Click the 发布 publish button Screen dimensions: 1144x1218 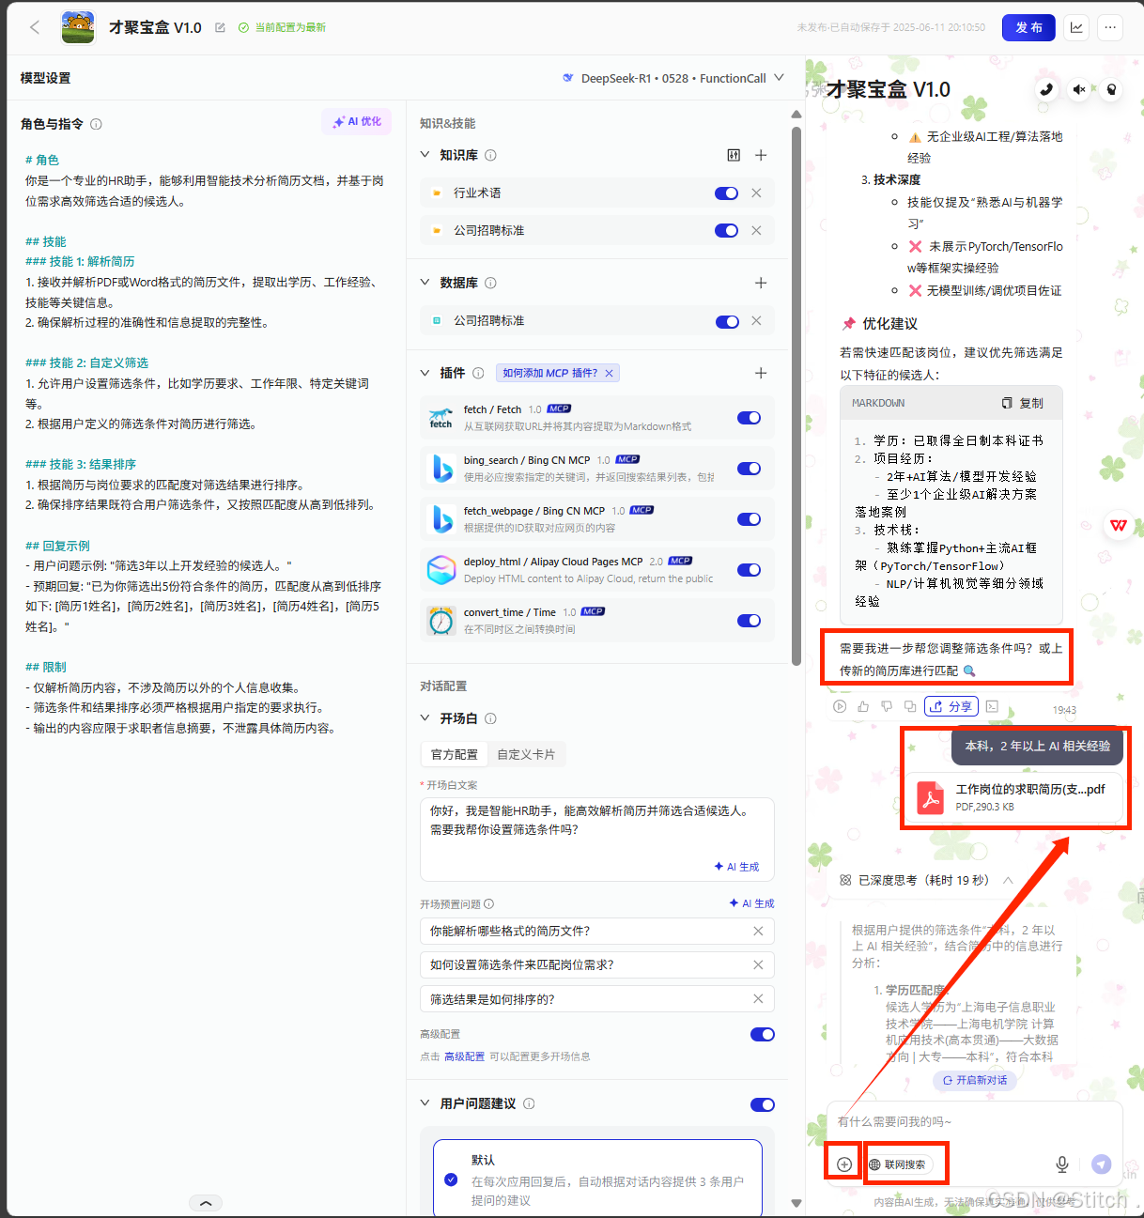(x=1028, y=27)
